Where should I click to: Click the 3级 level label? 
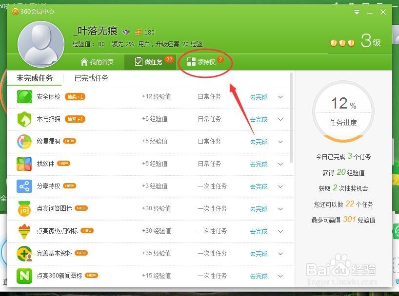[x=371, y=41]
